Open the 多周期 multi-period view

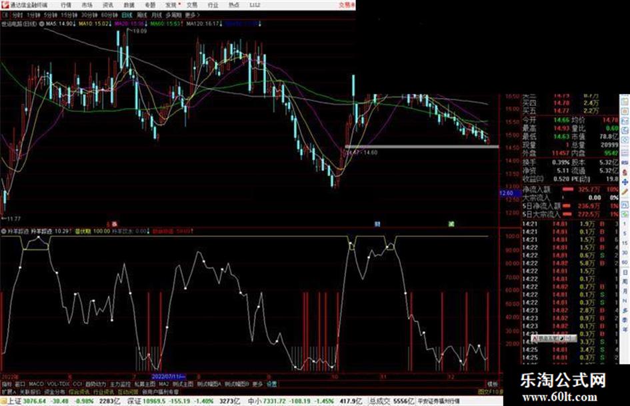[173, 15]
